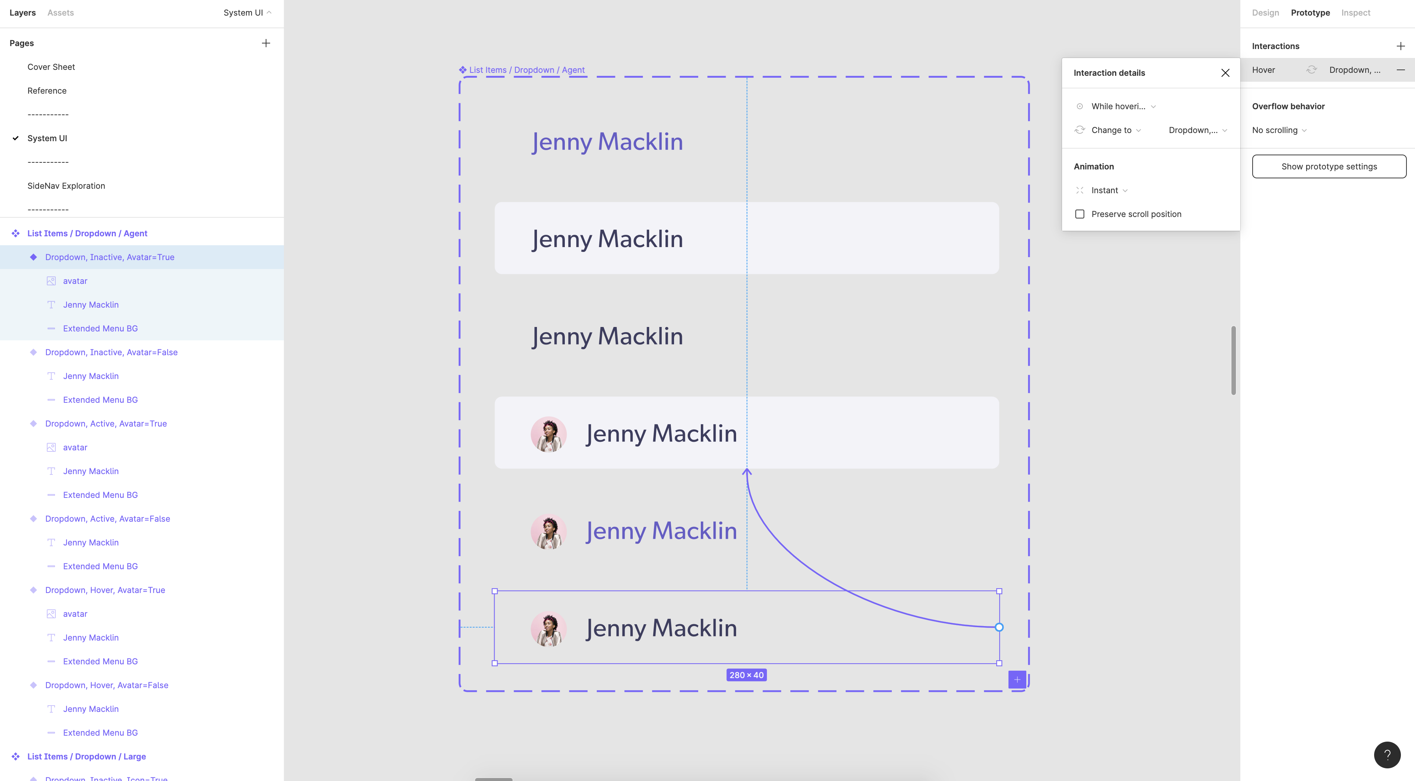Open the help question mark button
Viewport: 1415px width, 781px height.
click(x=1386, y=755)
